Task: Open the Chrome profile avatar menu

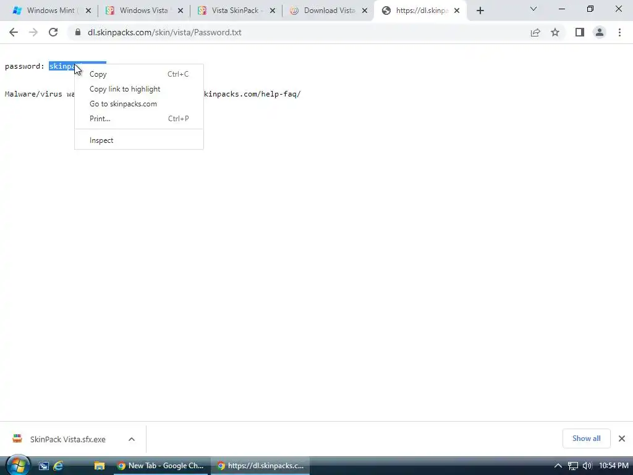Action: tap(600, 32)
